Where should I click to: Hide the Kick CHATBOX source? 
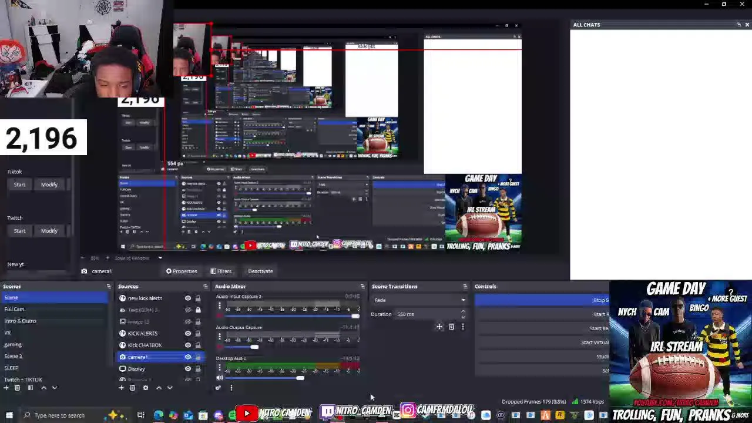tap(188, 345)
